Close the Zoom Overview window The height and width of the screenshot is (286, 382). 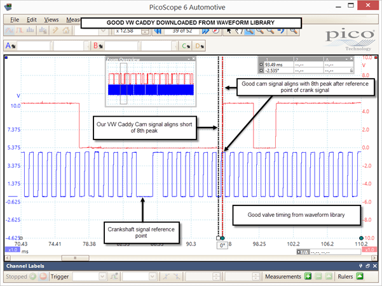[x=193, y=59]
